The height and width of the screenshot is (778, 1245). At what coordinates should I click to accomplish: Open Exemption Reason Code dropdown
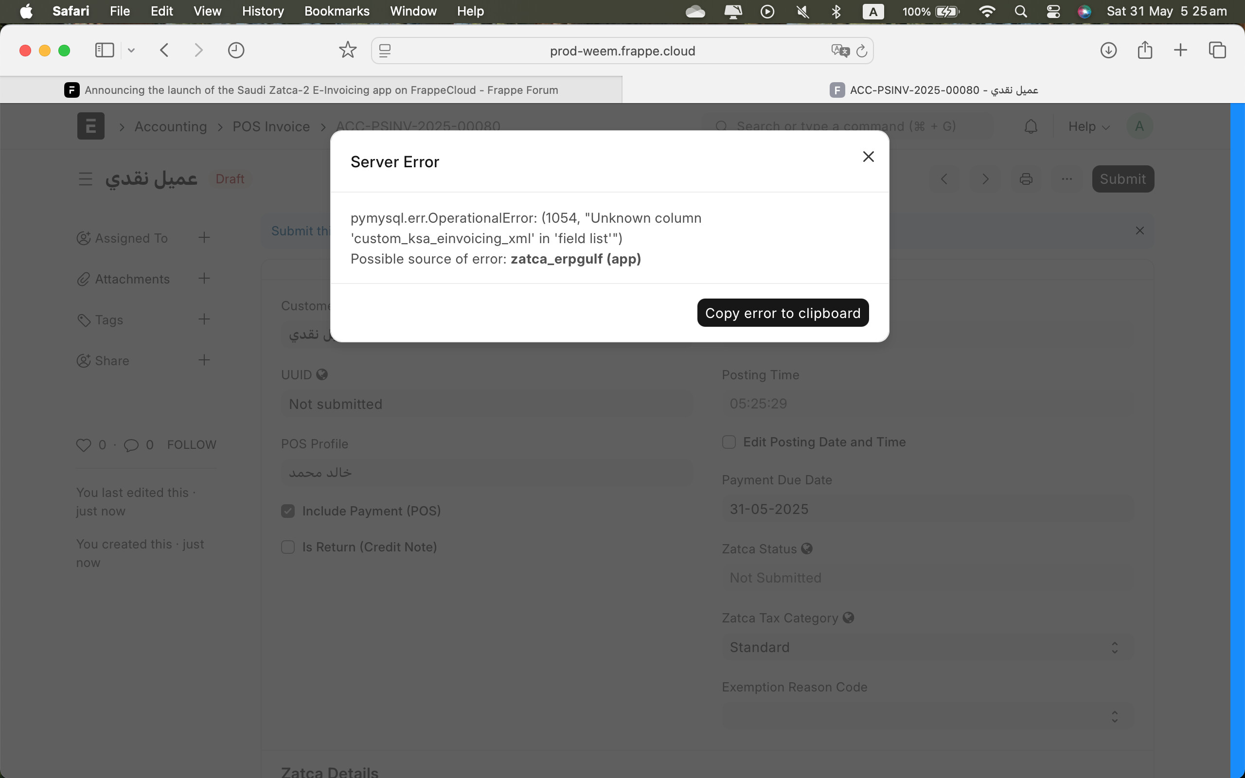[927, 716]
